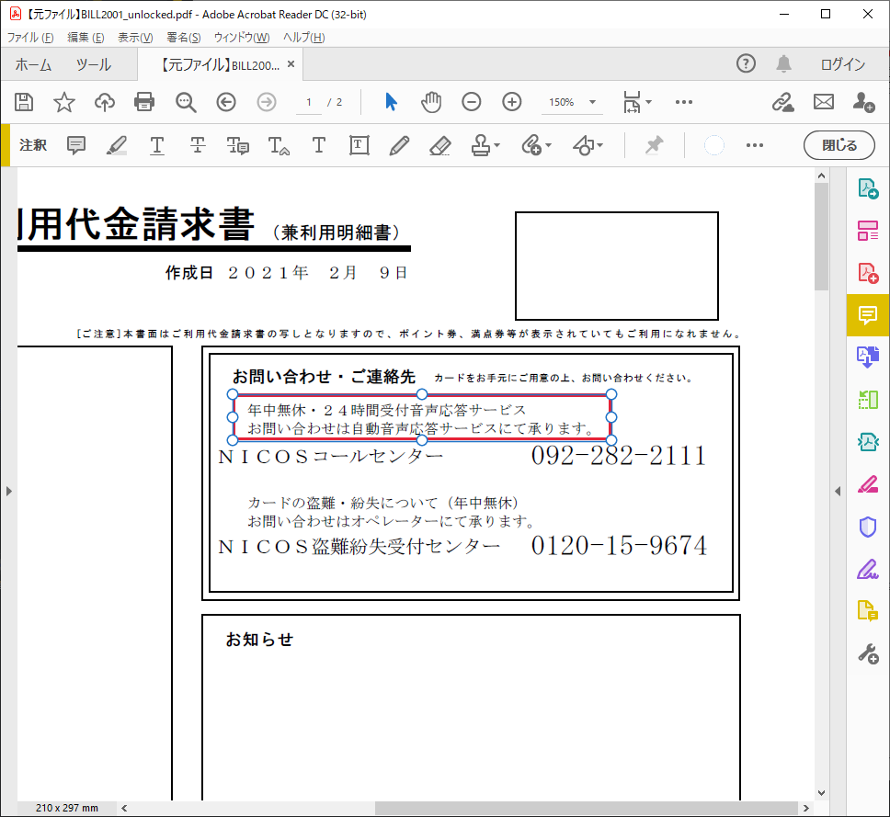Open the fit page scrolling options
890x817 pixels.
click(637, 102)
